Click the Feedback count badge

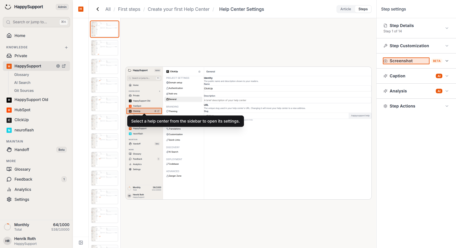click(x=64, y=179)
